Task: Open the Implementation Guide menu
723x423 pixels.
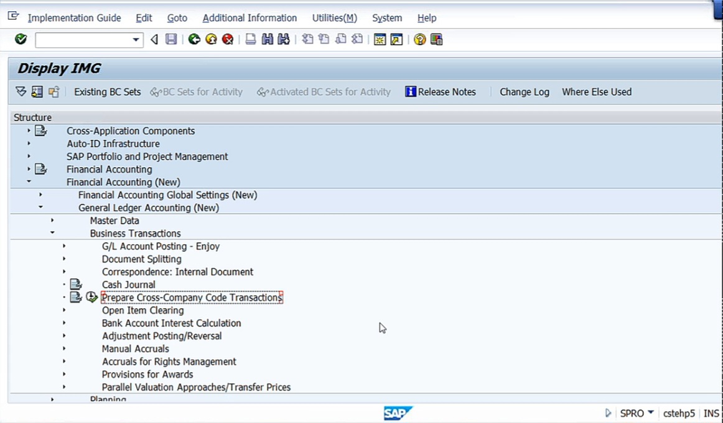Action: [x=74, y=18]
